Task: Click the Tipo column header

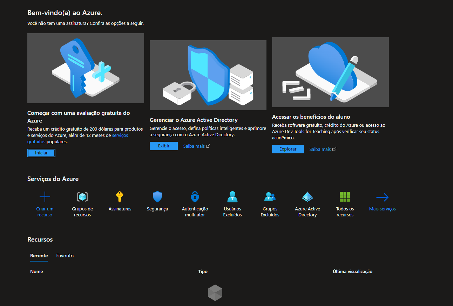Action: (x=203, y=272)
